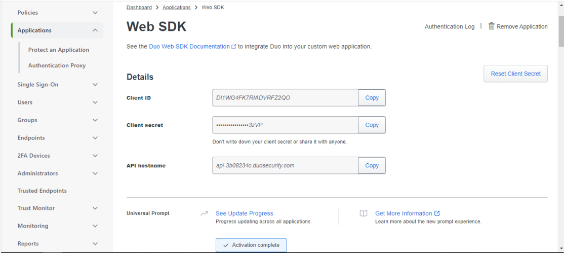
Task: Expand the Trust Monitor chevron
Action: 95,208
